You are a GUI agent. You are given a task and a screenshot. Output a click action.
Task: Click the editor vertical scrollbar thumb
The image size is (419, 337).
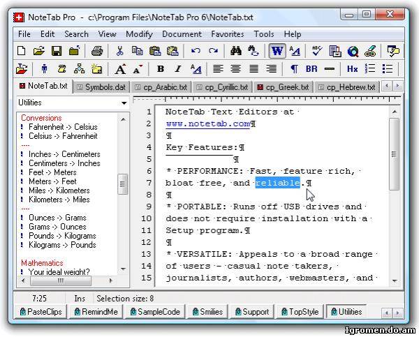(x=394, y=154)
